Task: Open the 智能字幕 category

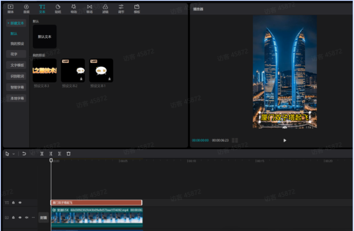Action: coord(16,87)
